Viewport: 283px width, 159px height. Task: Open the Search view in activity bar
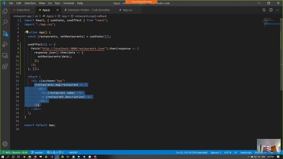tap(5, 22)
